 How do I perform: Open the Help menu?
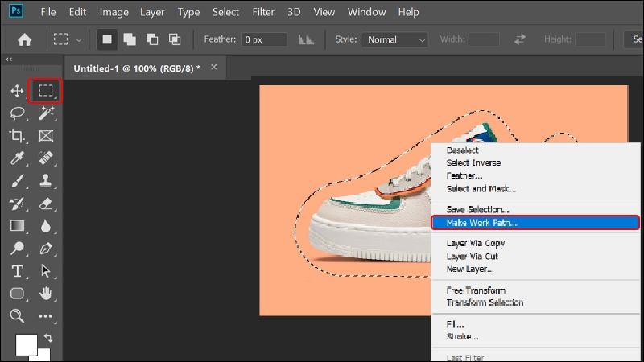(408, 12)
